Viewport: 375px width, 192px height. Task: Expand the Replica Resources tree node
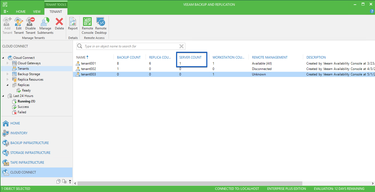point(8,80)
